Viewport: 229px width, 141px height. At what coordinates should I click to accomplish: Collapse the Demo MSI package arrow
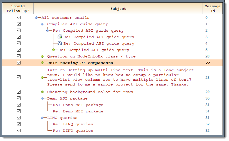(x=42, y=98)
